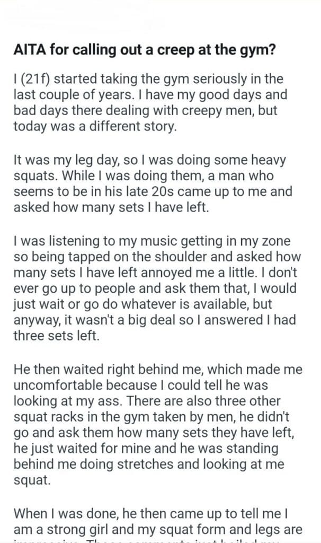The width and height of the screenshot is (321, 543).
Task: Click the line starting 'He then waited right behind me'
Action: point(151,356)
